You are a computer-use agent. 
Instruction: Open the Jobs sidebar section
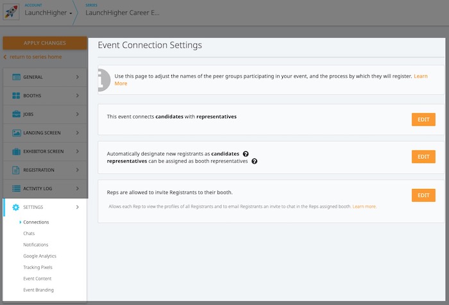tap(45, 114)
